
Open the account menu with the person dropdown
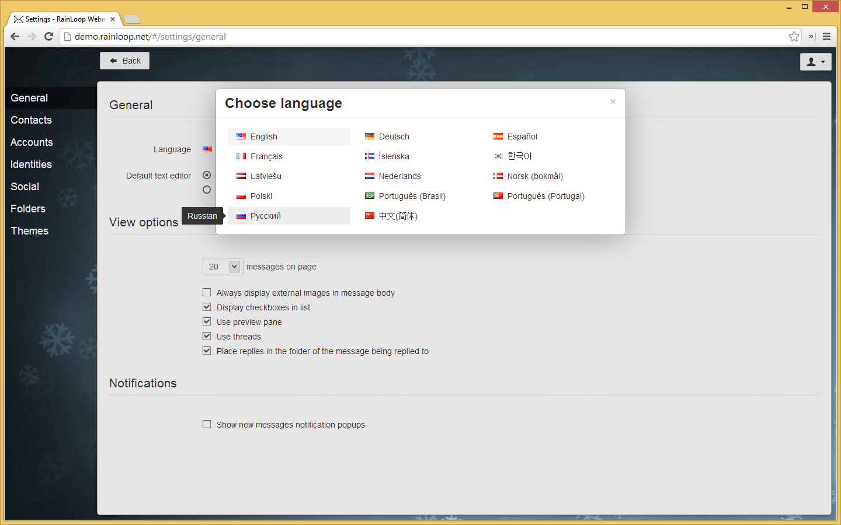pyautogui.click(x=815, y=61)
